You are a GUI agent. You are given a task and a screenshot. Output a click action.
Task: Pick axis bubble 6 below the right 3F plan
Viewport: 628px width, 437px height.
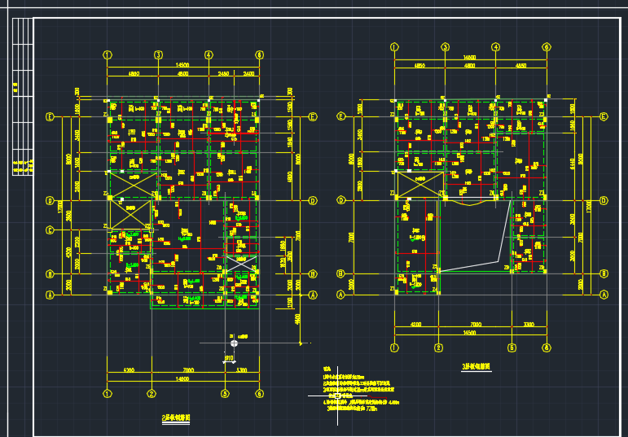pos(547,347)
